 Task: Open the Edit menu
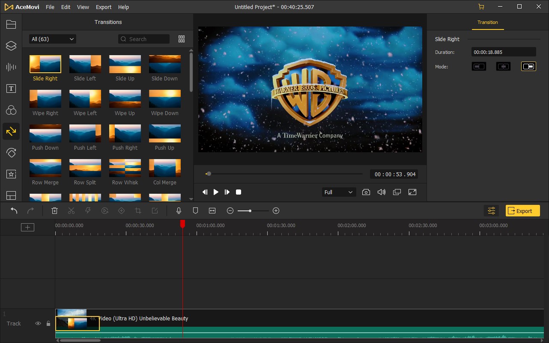pyautogui.click(x=66, y=7)
